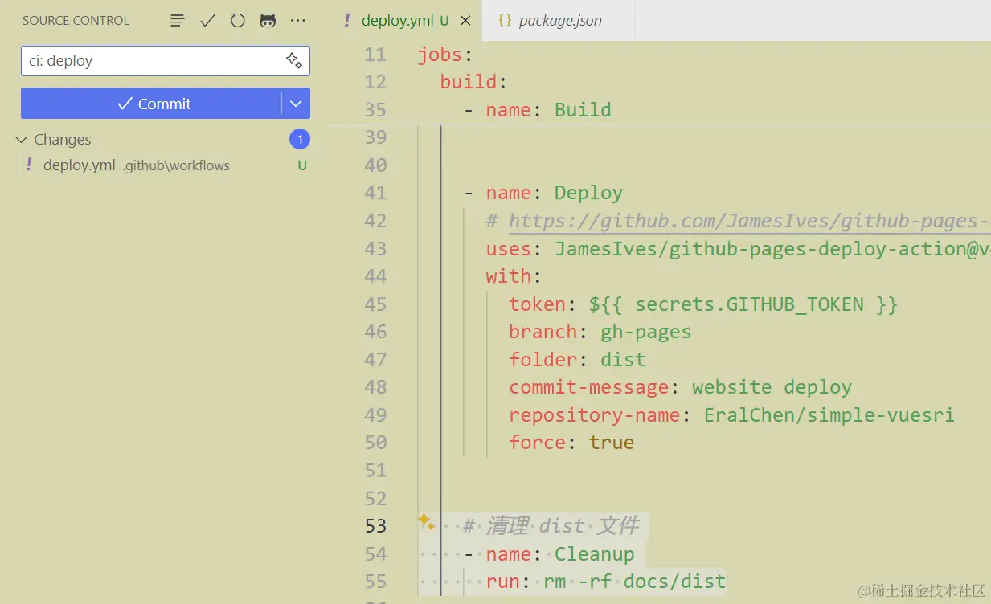
Task: Click line number 41
Action: [375, 193]
